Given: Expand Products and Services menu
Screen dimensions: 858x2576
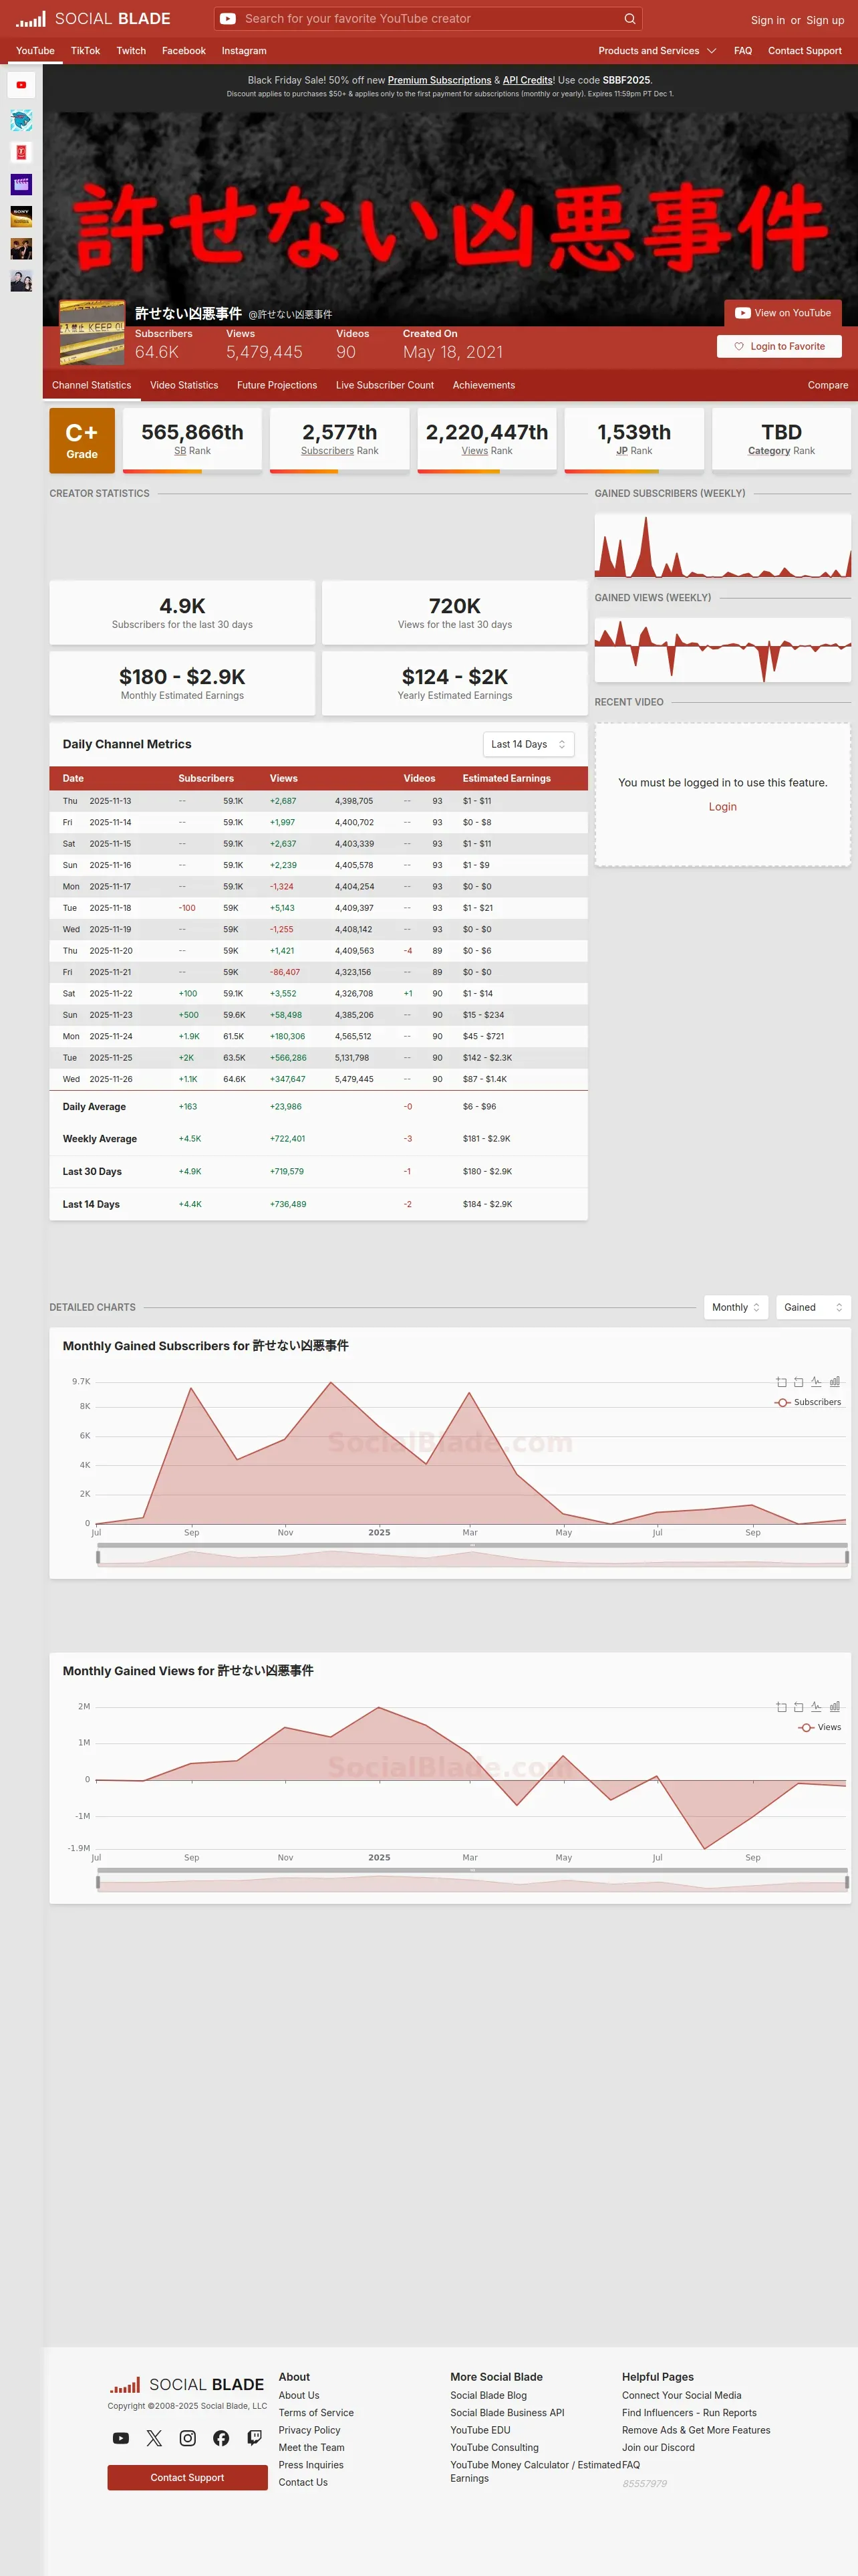Looking at the screenshot, I should click(658, 51).
